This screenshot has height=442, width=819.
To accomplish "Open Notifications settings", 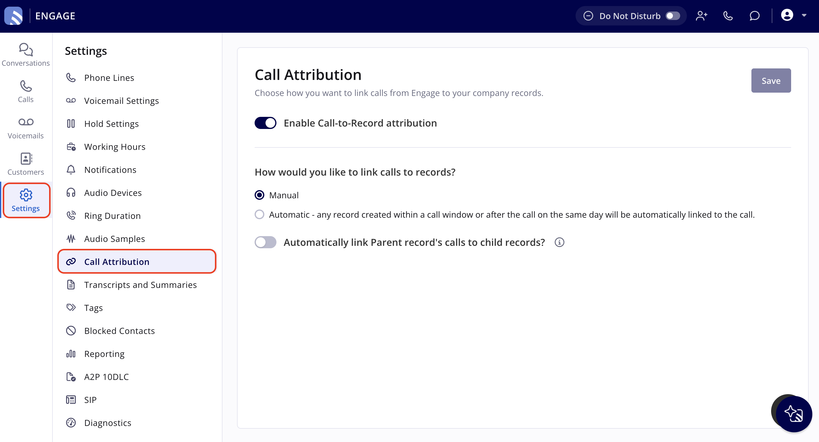I will pos(137,170).
